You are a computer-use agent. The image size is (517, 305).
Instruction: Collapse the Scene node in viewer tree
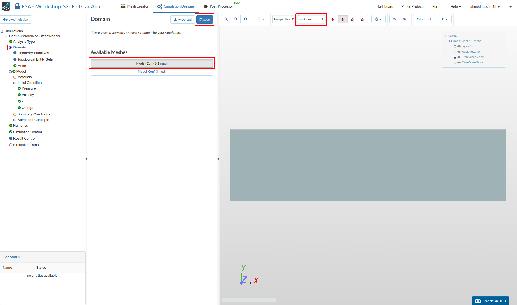(446, 36)
